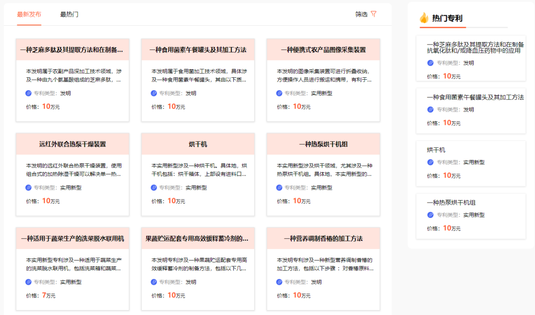Open the 远红外联合热泵干燥装置 patent listing
The height and width of the screenshot is (315, 535).
pyautogui.click(x=72, y=144)
